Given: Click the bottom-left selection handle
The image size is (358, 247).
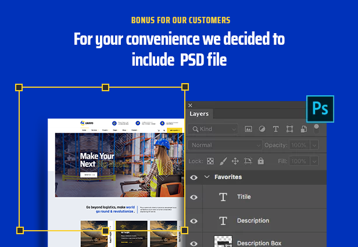Looking at the screenshot, I should click(20, 230).
